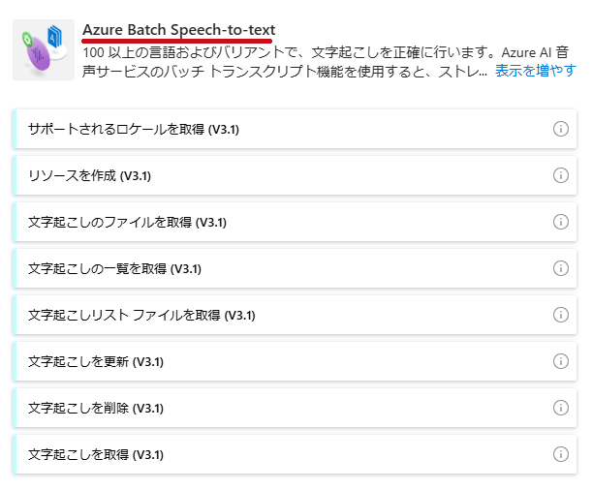This screenshot has height=490, width=592.
Task: Open info for サポートされるロケールを取得 action
Action: (561, 129)
